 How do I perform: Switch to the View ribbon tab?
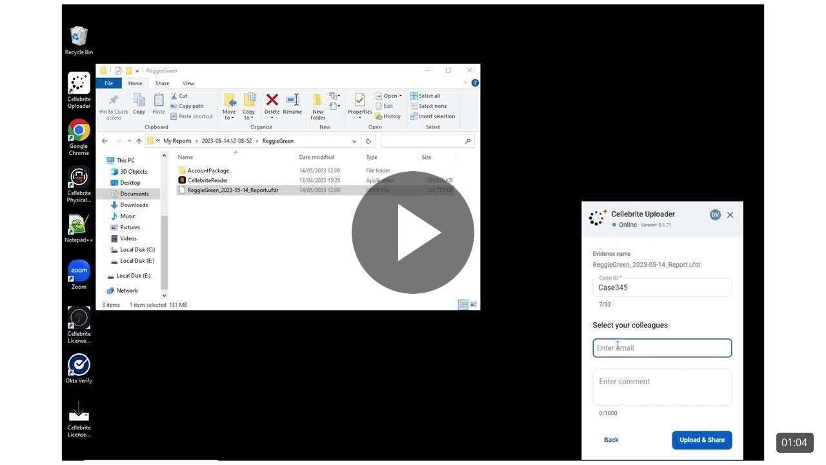point(188,83)
